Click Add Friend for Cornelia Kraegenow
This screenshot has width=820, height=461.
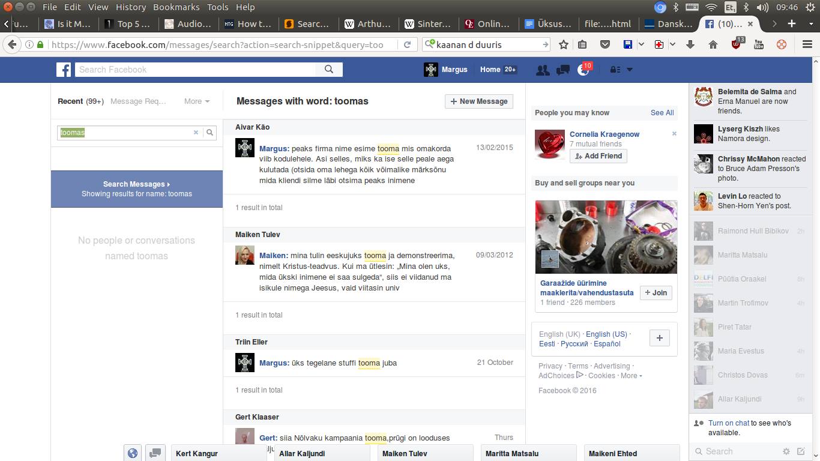pos(598,156)
